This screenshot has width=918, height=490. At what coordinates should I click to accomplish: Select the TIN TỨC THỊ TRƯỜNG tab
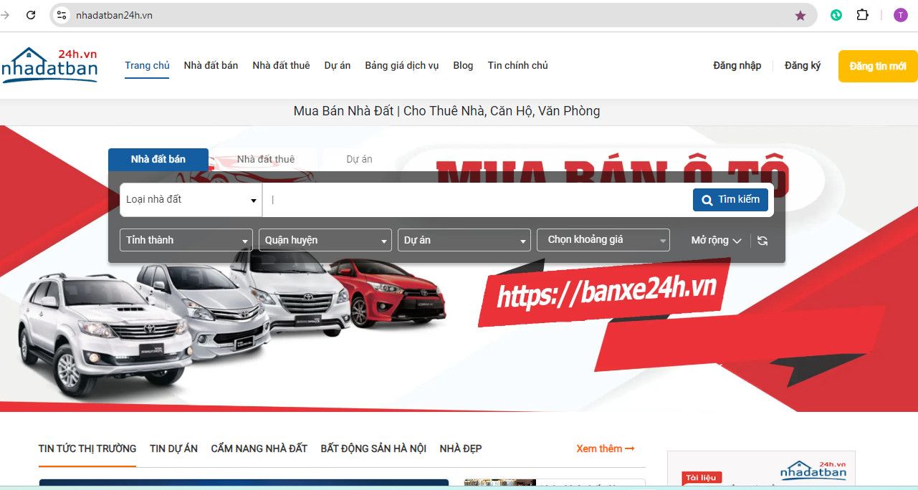coord(87,448)
